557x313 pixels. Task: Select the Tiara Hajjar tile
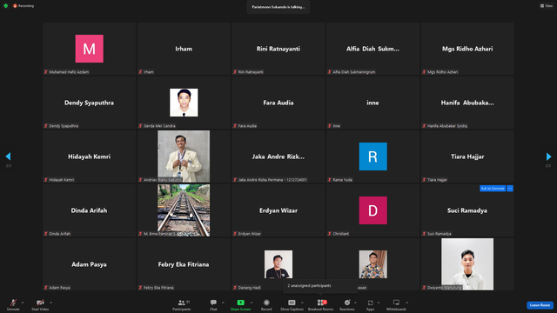tap(467, 156)
